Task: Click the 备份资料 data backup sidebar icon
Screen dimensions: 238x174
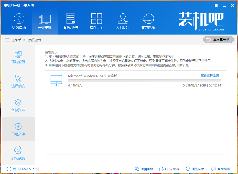Action: tap(18, 105)
